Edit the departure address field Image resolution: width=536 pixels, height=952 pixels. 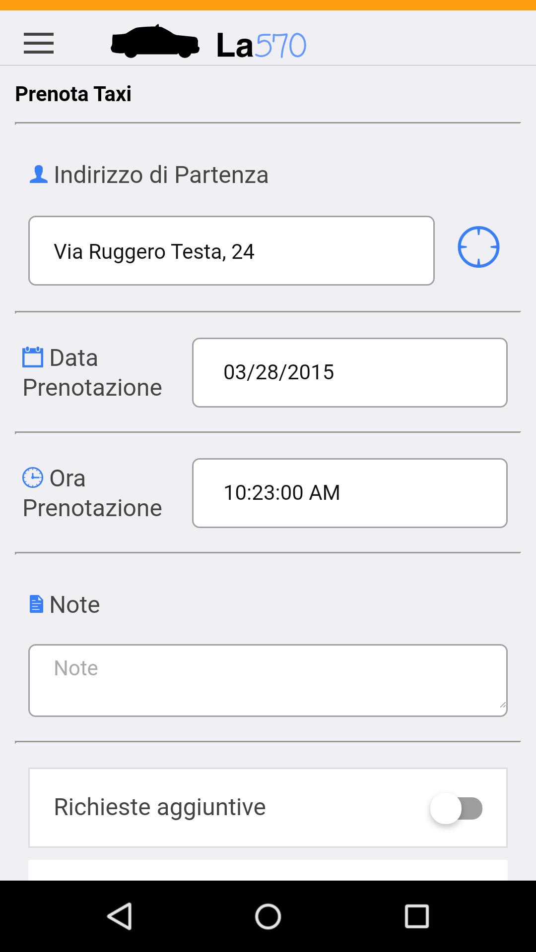(x=231, y=251)
